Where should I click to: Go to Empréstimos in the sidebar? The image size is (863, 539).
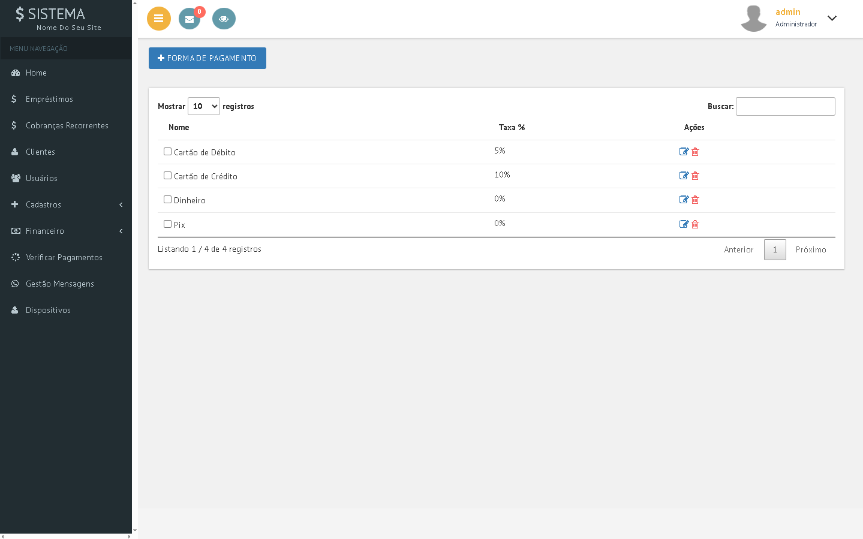click(x=49, y=99)
